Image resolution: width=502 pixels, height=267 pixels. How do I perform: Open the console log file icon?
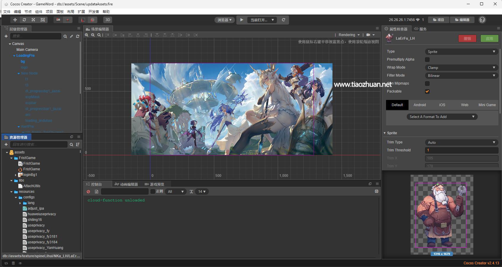[96, 192]
